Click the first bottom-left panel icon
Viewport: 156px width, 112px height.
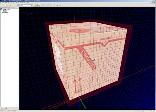pyautogui.click(x=2, y=108)
